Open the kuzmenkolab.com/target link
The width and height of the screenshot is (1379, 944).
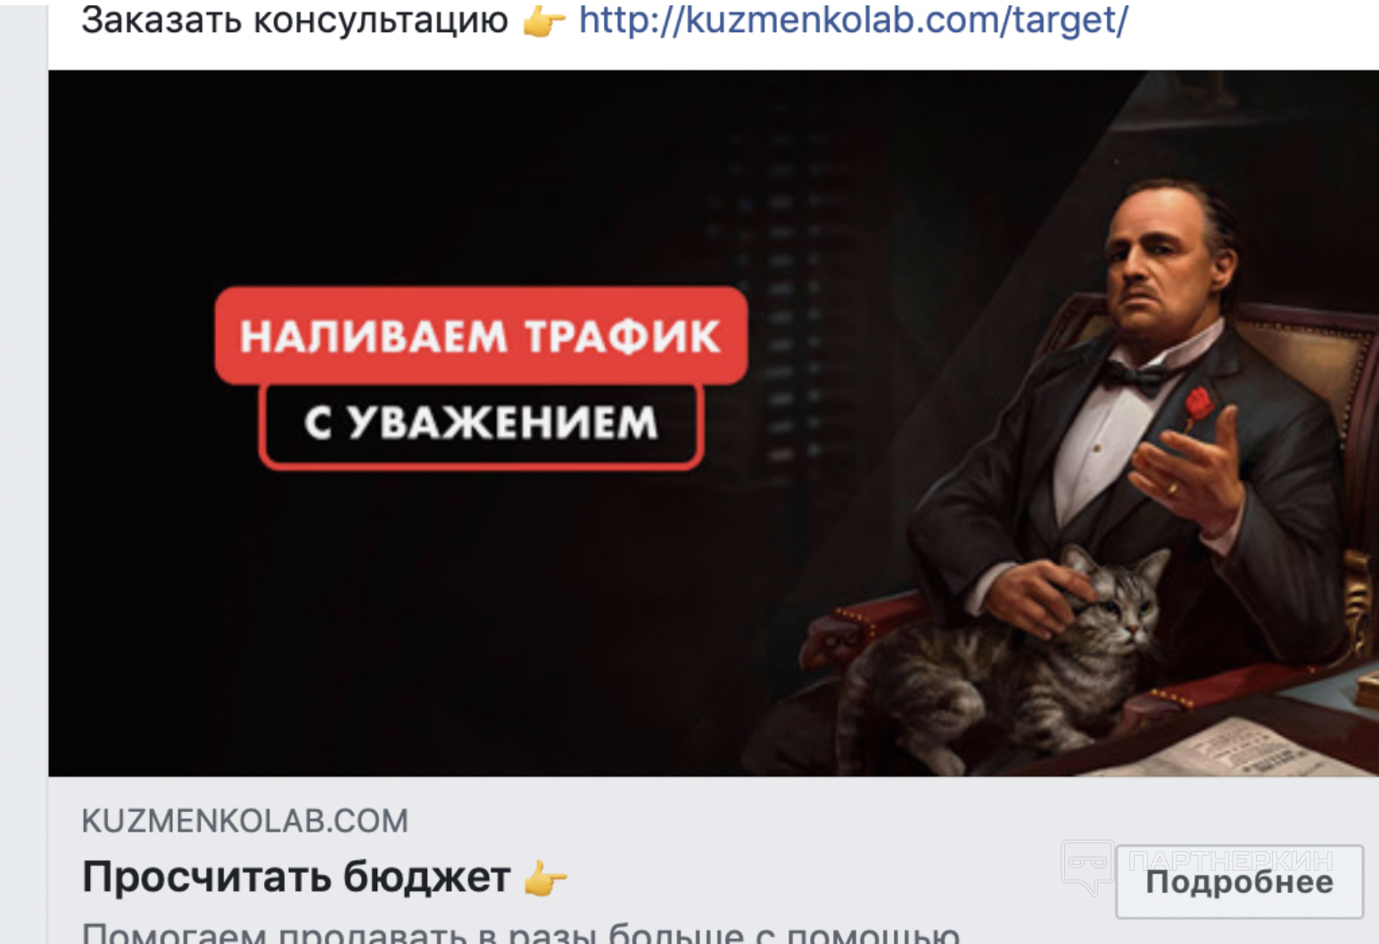tap(854, 20)
